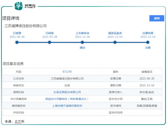This screenshot has height=126, width=167.
Task: Click the timeline date 2021-07-28
Action: (50, 37)
